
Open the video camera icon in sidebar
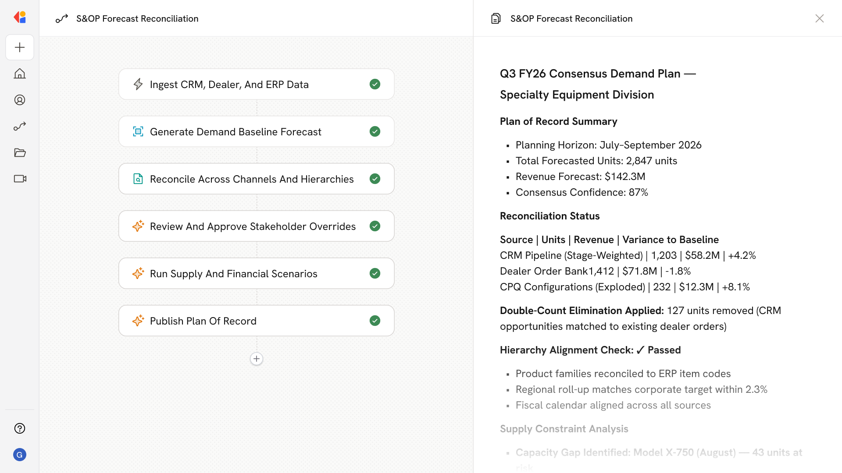(x=20, y=179)
